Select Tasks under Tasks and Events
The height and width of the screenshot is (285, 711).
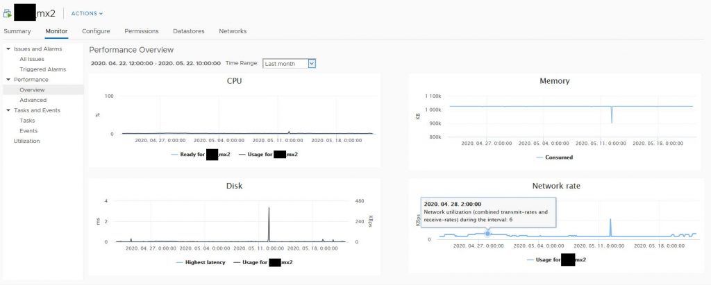pos(27,121)
